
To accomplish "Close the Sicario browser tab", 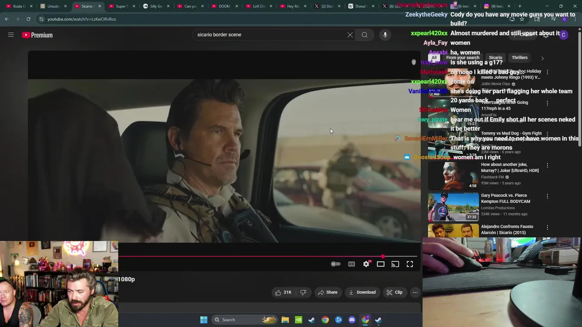I will (100, 6).
